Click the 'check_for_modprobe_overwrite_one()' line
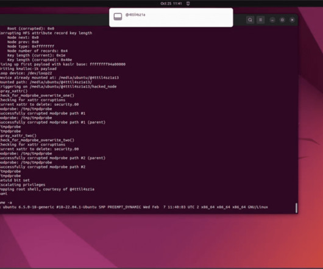 (37, 96)
